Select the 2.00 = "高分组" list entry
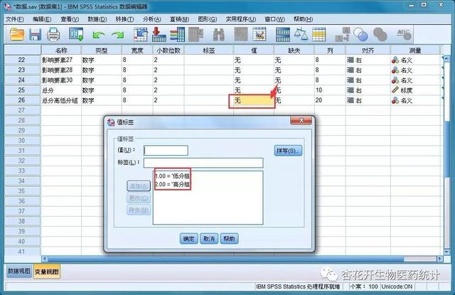Image resolution: width=455 pixels, height=295 pixels. pyautogui.click(x=173, y=184)
